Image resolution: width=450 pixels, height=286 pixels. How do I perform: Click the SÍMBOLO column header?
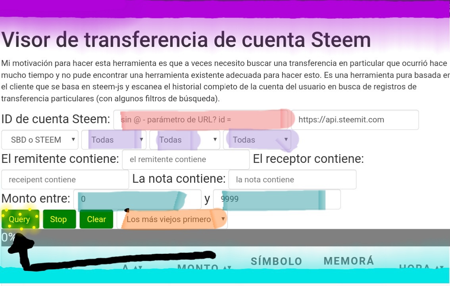pyautogui.click(x=276, y=261)
